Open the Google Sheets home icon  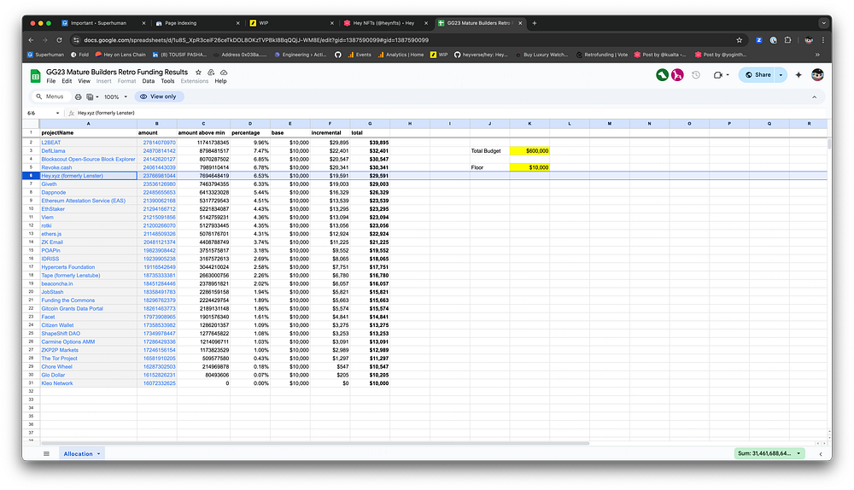pyautogui.click(x=35, y=76)
